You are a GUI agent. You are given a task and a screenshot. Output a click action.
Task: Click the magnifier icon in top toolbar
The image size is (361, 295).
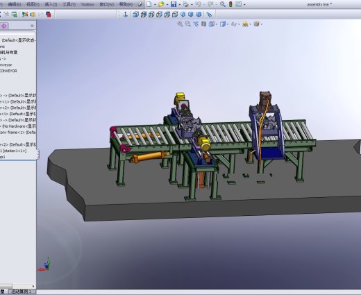(223, 4)
